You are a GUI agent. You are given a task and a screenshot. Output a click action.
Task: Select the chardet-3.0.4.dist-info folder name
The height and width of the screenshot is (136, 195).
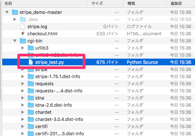pyautogui.click(x=59, y=119)
